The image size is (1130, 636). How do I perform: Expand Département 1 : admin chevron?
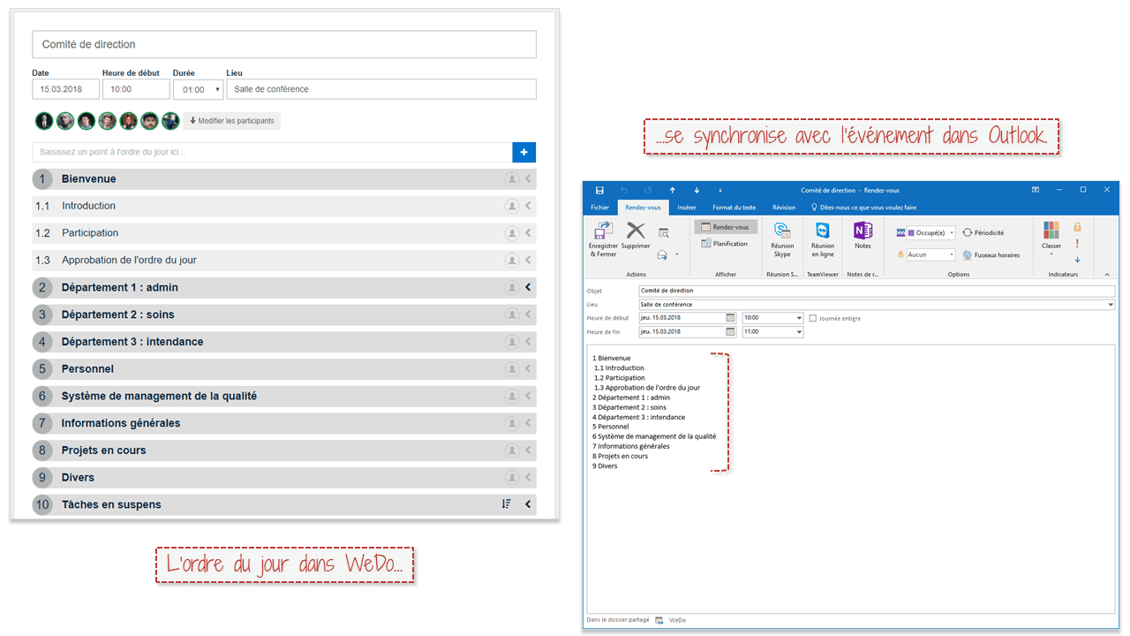pos(528,287)
